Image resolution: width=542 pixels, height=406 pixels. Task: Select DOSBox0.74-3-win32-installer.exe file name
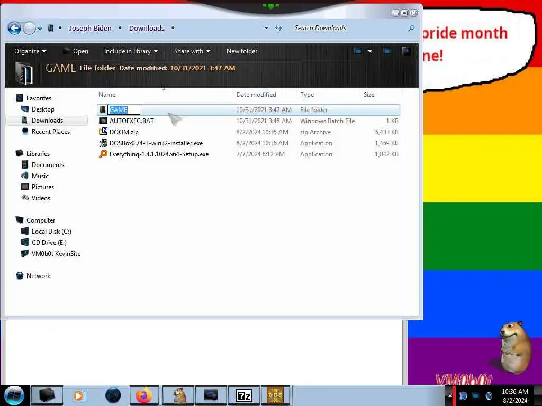pyautogui.click(x=156, y=143)
